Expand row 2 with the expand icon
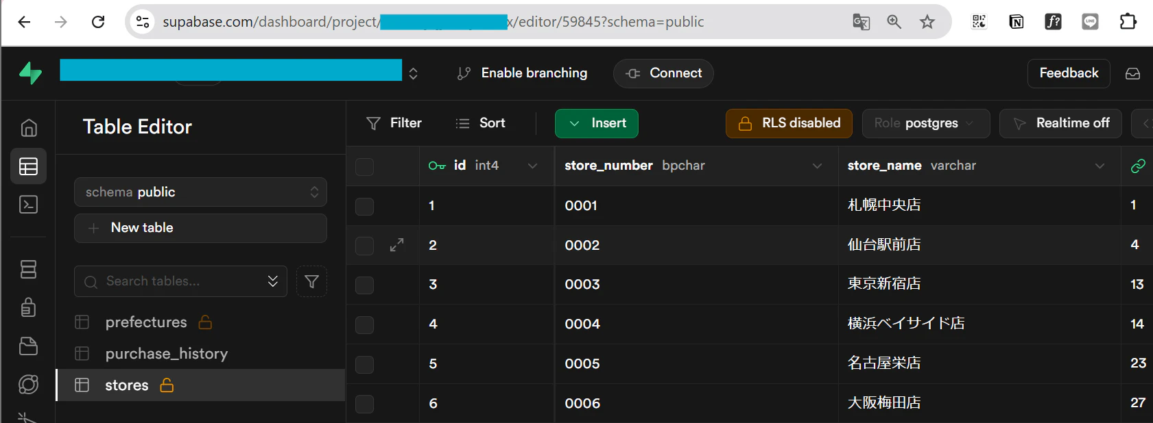 tap(396, 245)
